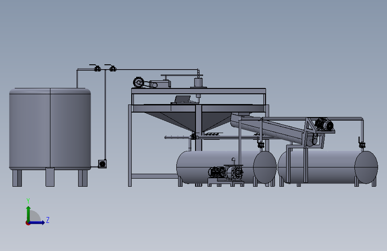This screenshot has height=251, width=387.
Task: Click the blue Z axis of the triad
Action: click(x=37, y=222)
